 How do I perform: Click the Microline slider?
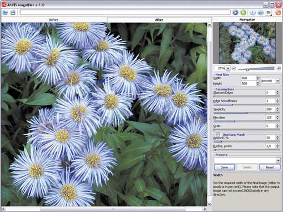coord(246,121)
